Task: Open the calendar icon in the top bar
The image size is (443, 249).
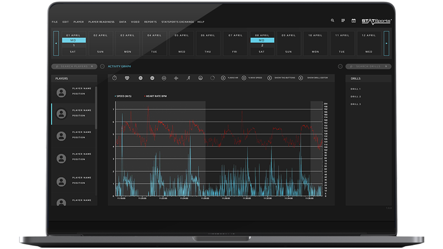Action: click(354, 20)
